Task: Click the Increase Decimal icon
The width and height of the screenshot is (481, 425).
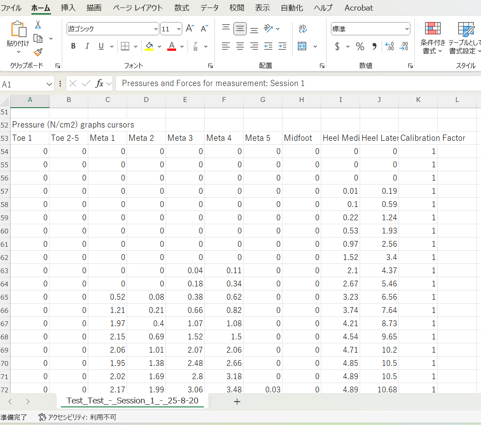Action: [x=389, y=46]
